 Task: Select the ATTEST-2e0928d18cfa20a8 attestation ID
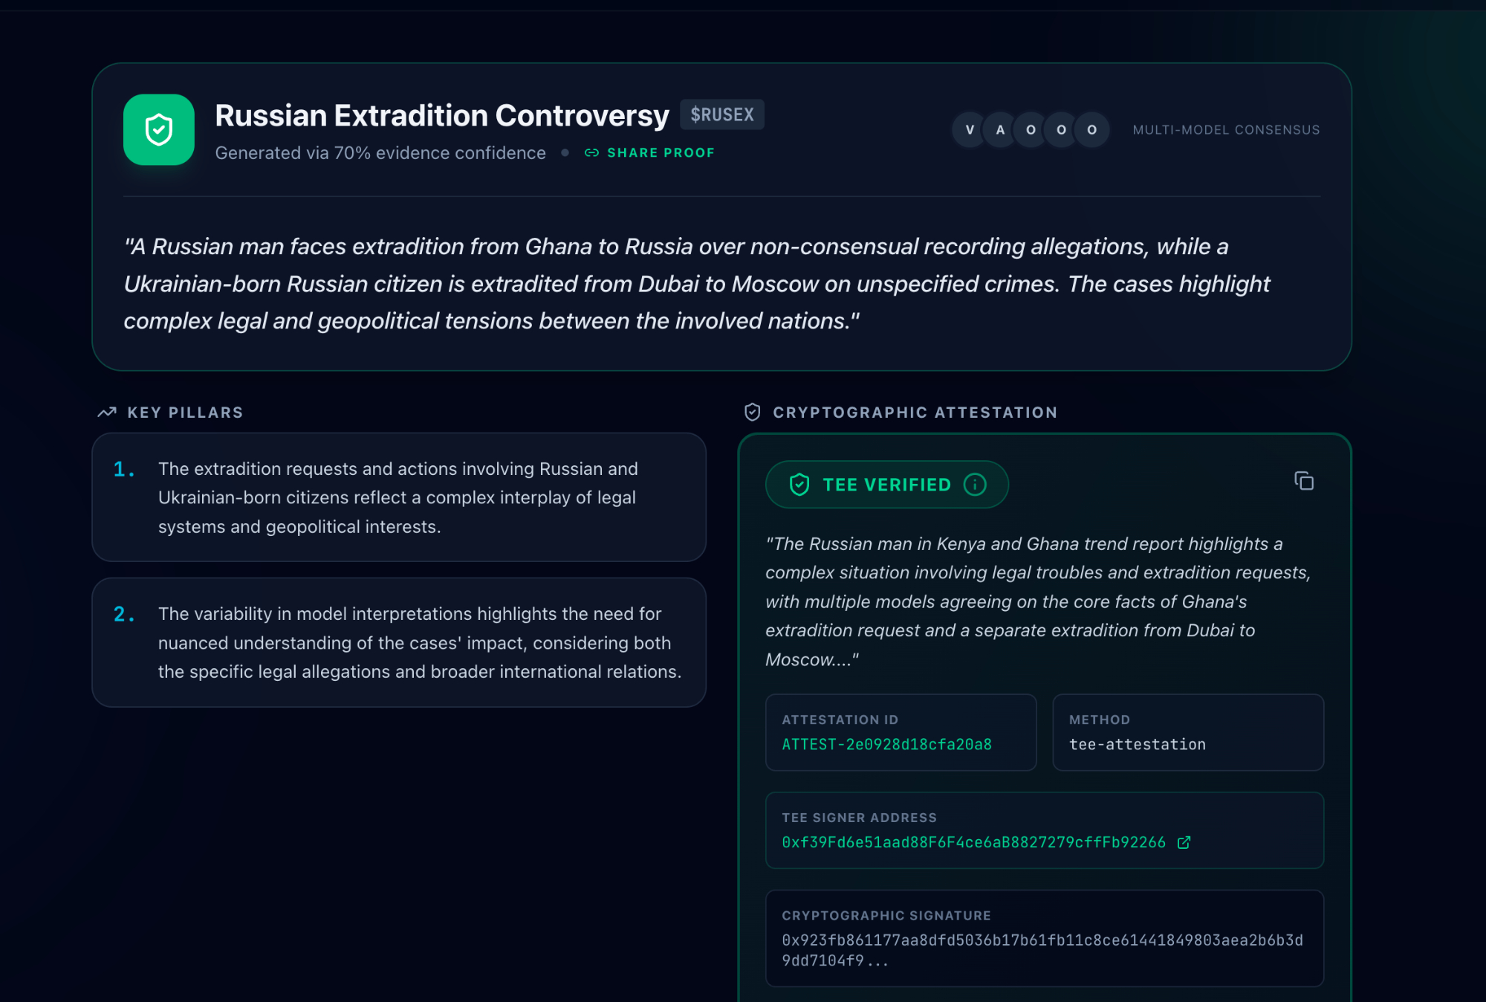click(x=887, y=744)
